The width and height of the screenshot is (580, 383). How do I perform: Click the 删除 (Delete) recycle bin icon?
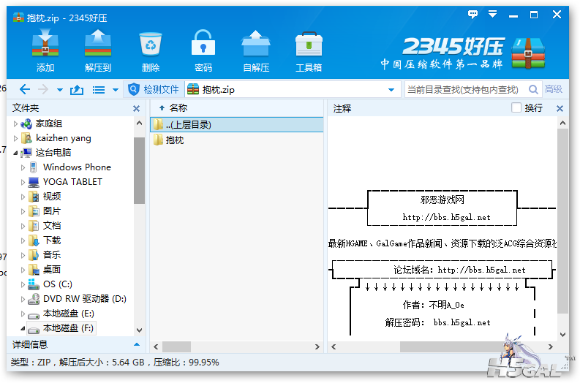pos(151,43)
